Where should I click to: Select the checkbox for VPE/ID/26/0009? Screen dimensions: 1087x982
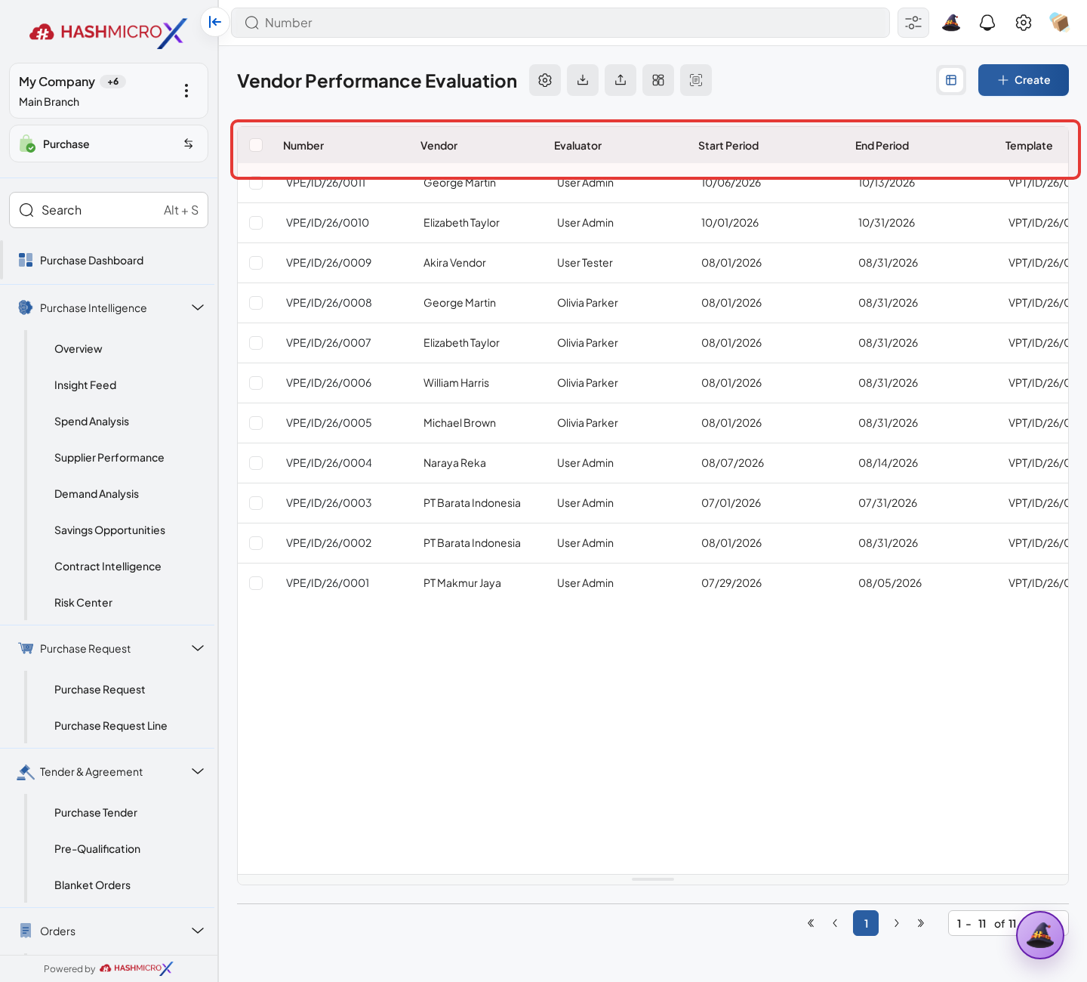coord(256,263)
